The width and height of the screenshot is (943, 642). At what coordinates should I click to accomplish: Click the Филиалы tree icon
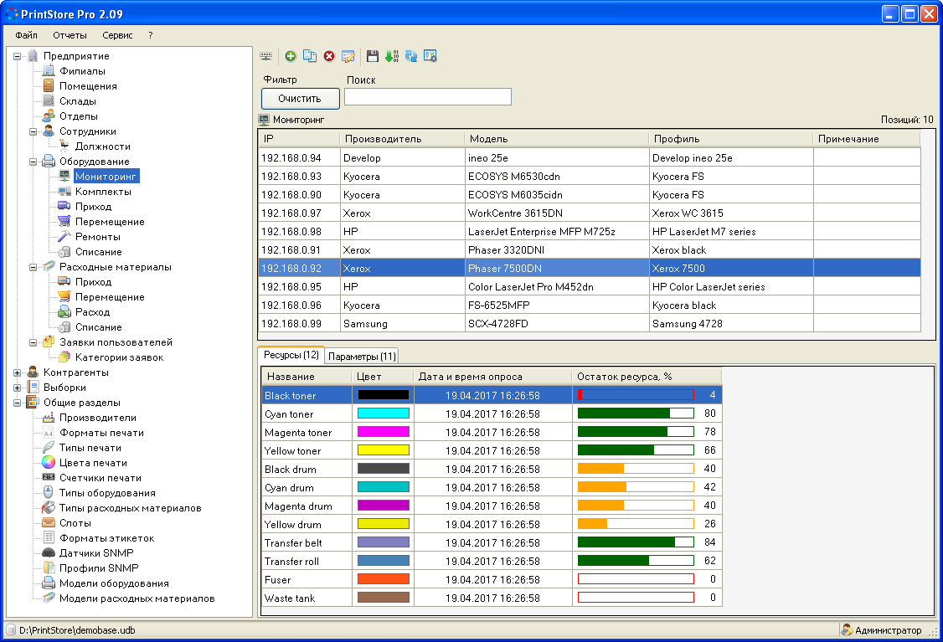pos(49,71)
